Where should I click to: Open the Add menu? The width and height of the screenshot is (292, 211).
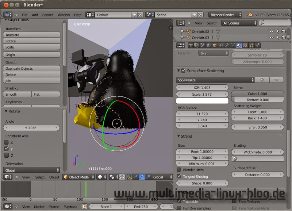point(35,15)
